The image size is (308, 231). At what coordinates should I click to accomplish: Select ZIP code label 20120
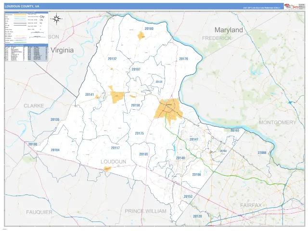197,216
